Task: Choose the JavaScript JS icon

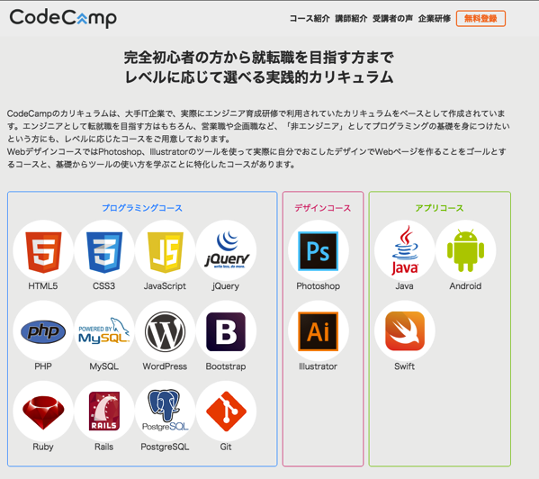Action: coord(166,251)
